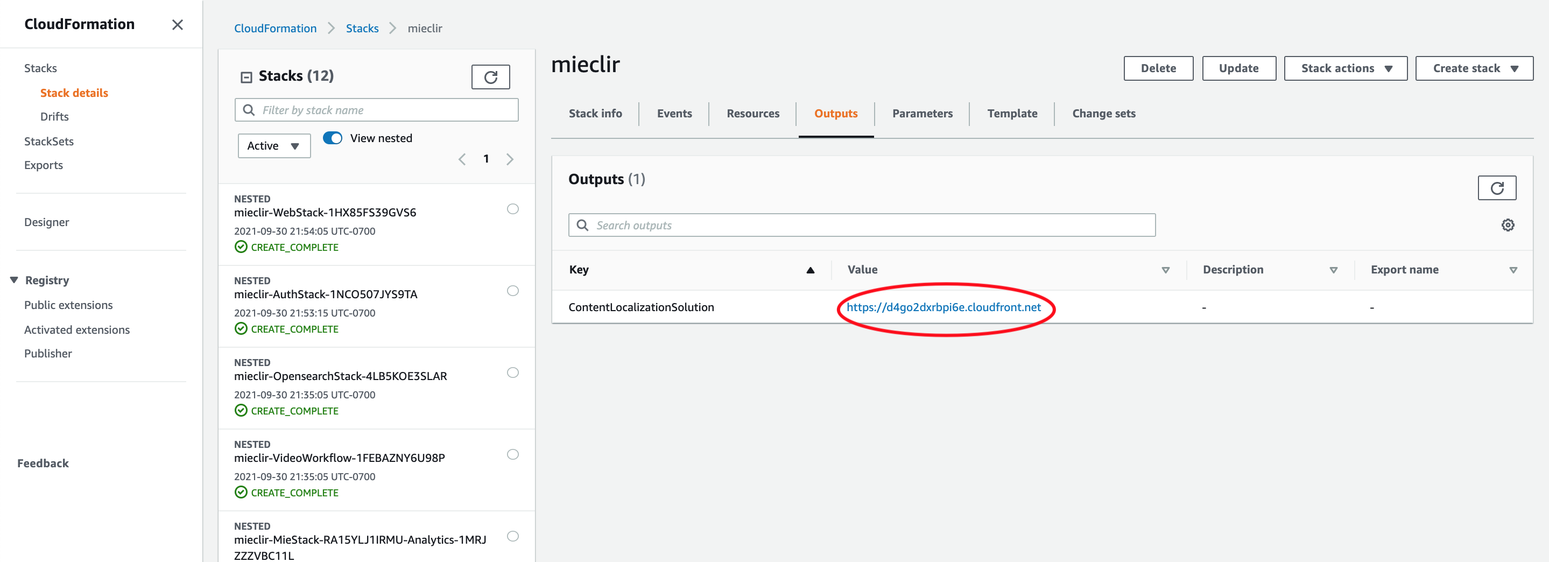
Task: Click mieclir-AuthStack-1NCO507JYS9TA stack name
Action: click(325, 294)
